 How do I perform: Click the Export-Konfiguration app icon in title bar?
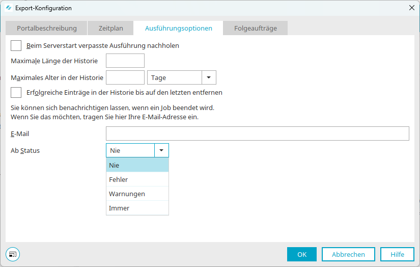click(8, 8)
